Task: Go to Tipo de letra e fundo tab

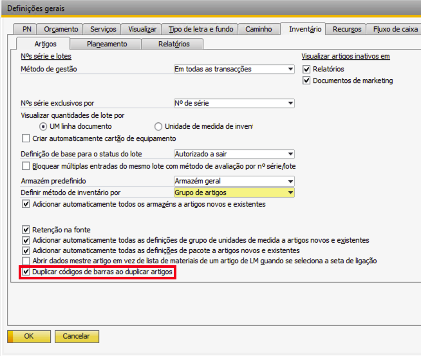Action: [200, 29]
